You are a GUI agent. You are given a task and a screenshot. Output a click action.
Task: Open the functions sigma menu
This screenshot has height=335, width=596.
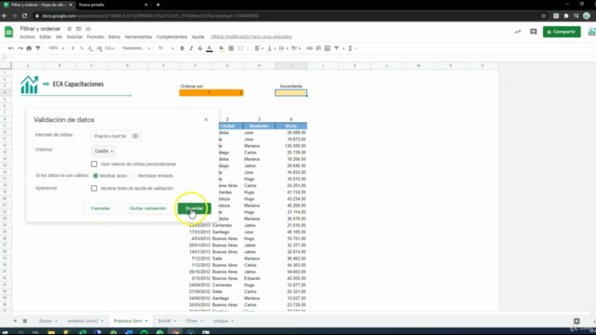click(x=350, y=48)
